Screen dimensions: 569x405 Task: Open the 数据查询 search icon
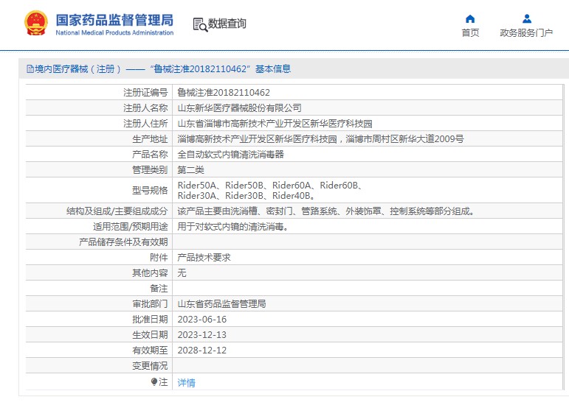[200, 24]
